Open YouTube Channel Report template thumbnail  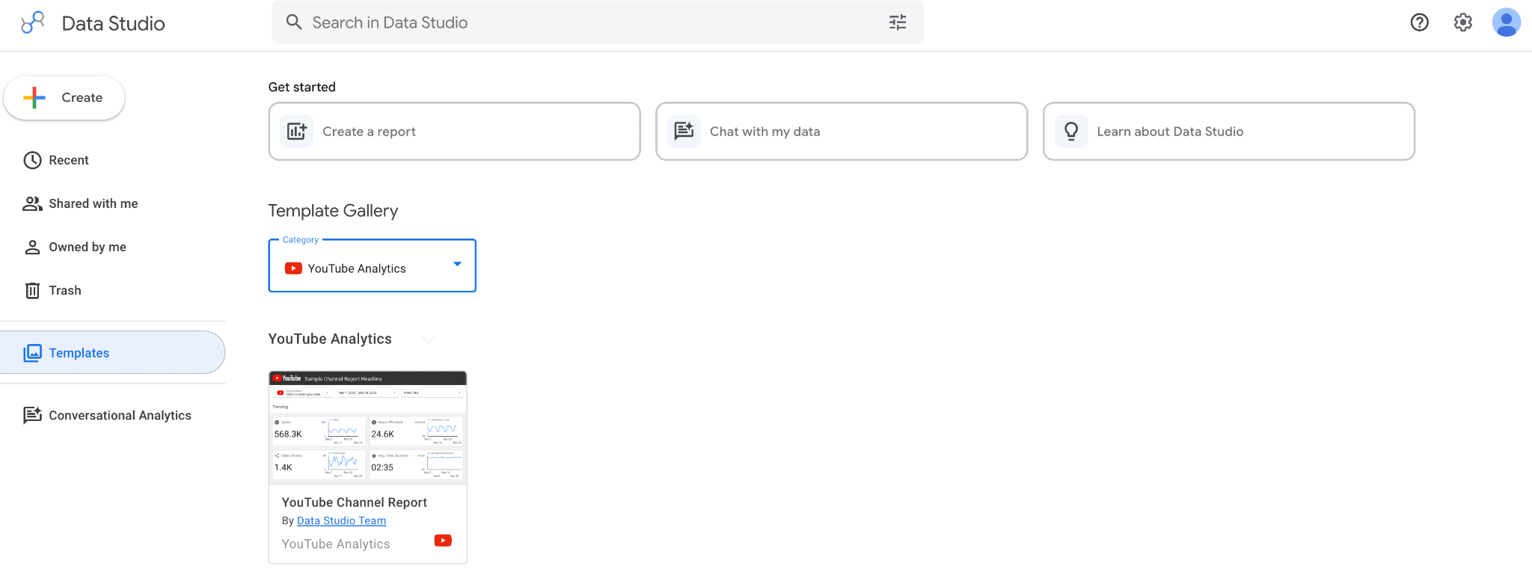(x=368, y=428)
